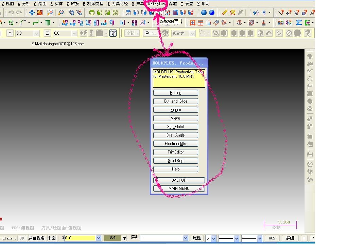
Task: Open the 分析 (Analyze) menu
Action: [24, 4]
